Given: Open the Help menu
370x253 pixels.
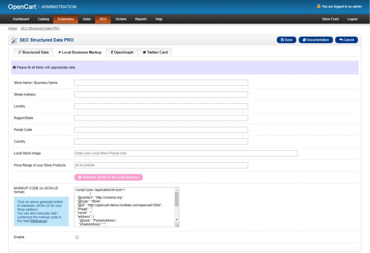Looking at the screenshot, I should click(x=159, y=19).
